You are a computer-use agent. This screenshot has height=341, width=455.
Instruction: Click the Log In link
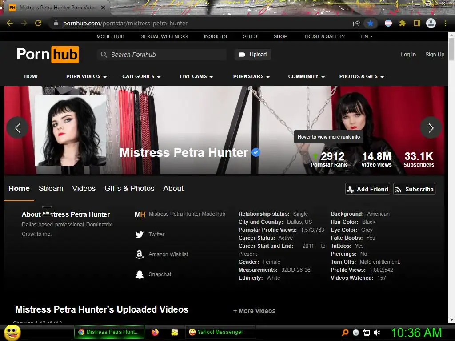click(408, 55)
